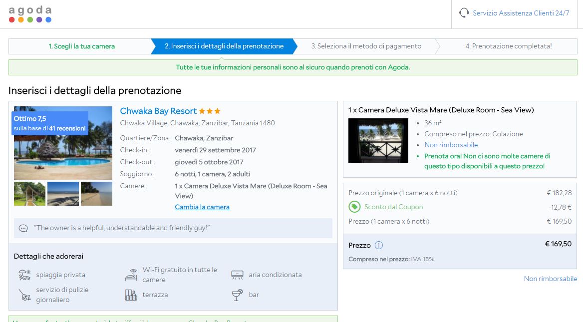Click the text 'giovedì 5 ottobre 2017'
This screenshot has height=322, width=583.
[209, 162]
